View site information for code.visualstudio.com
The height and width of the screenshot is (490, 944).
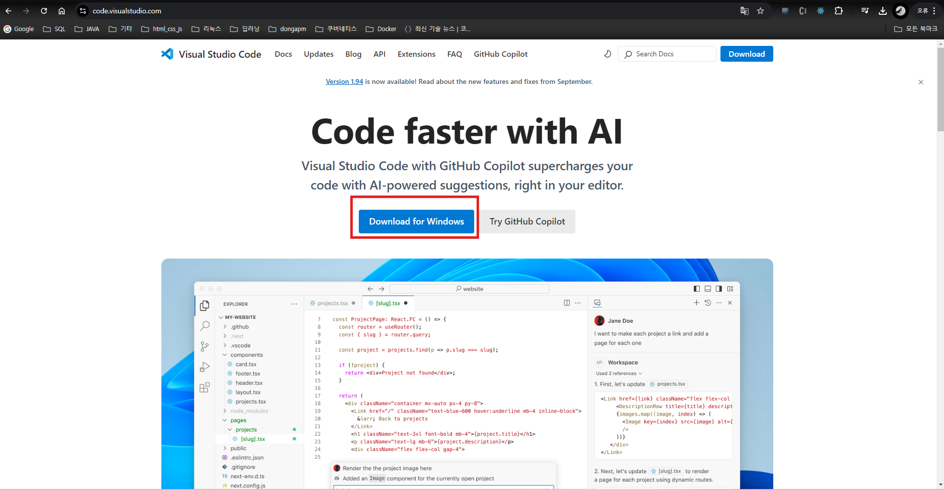point(83,11)
